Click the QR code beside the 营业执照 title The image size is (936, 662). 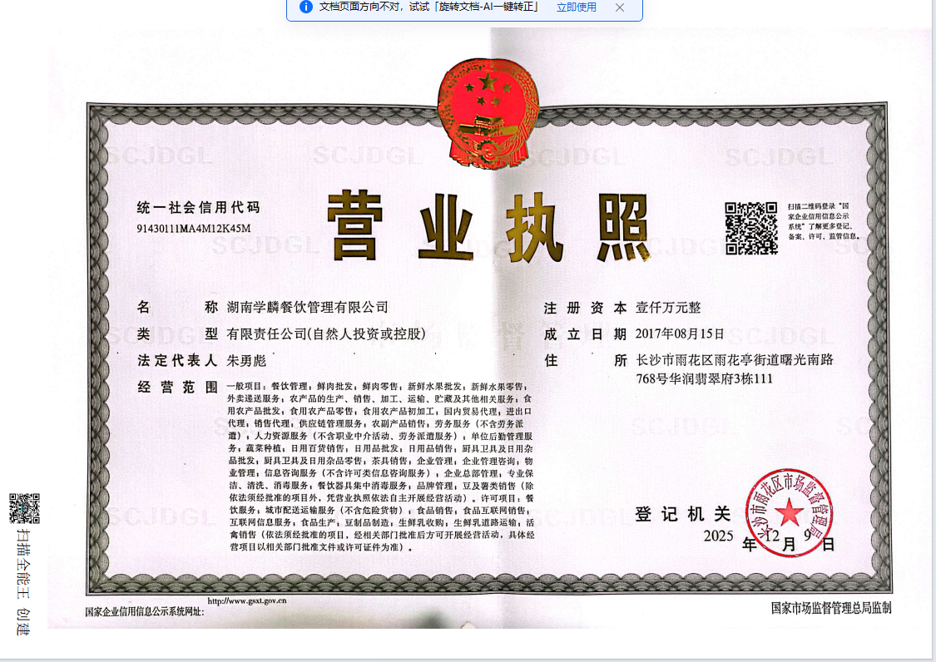click(x=751, y=228)
